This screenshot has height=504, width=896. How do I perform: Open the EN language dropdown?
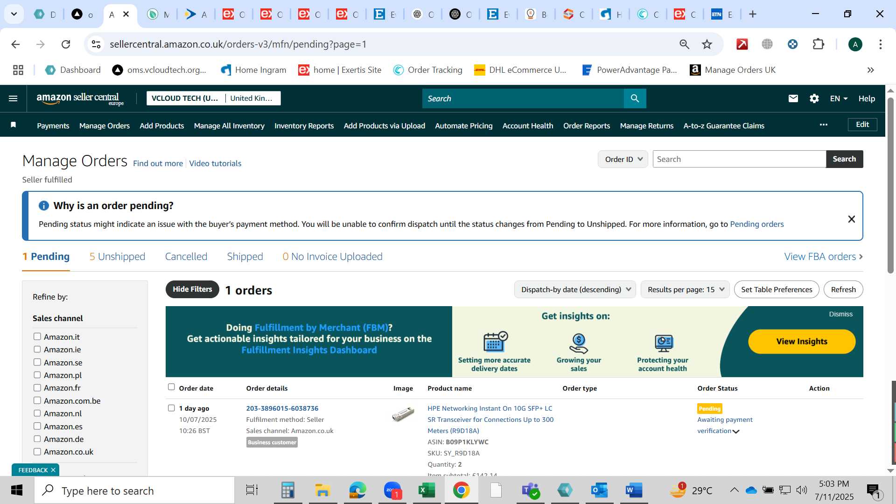838,98
